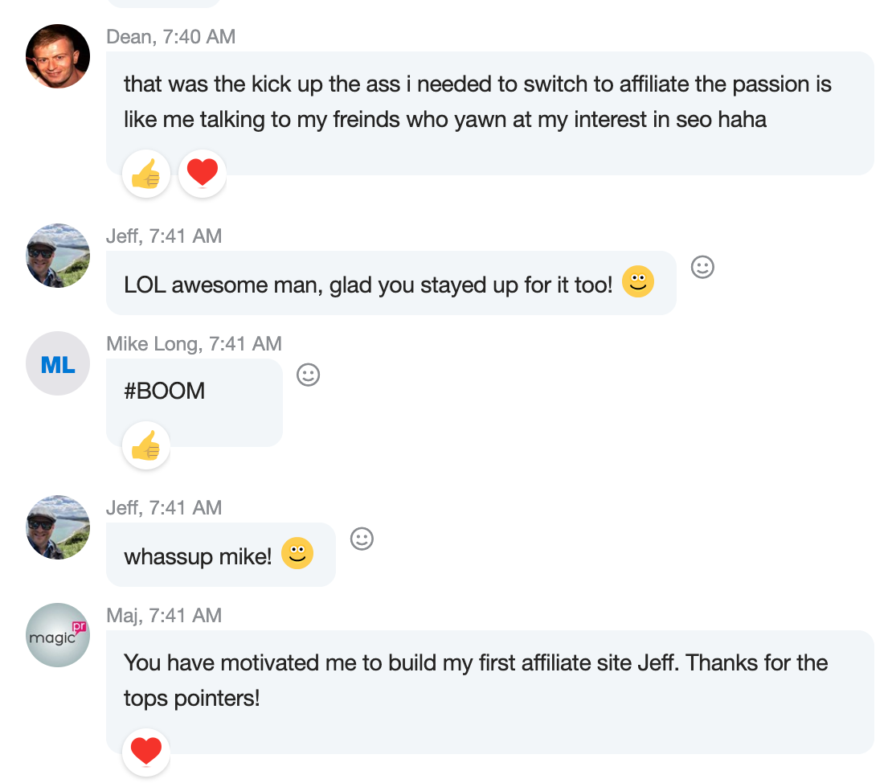Click Jeff's avatar next to LOL message
The width and height of the screenshot is (884, 783).
click(58, 256)
